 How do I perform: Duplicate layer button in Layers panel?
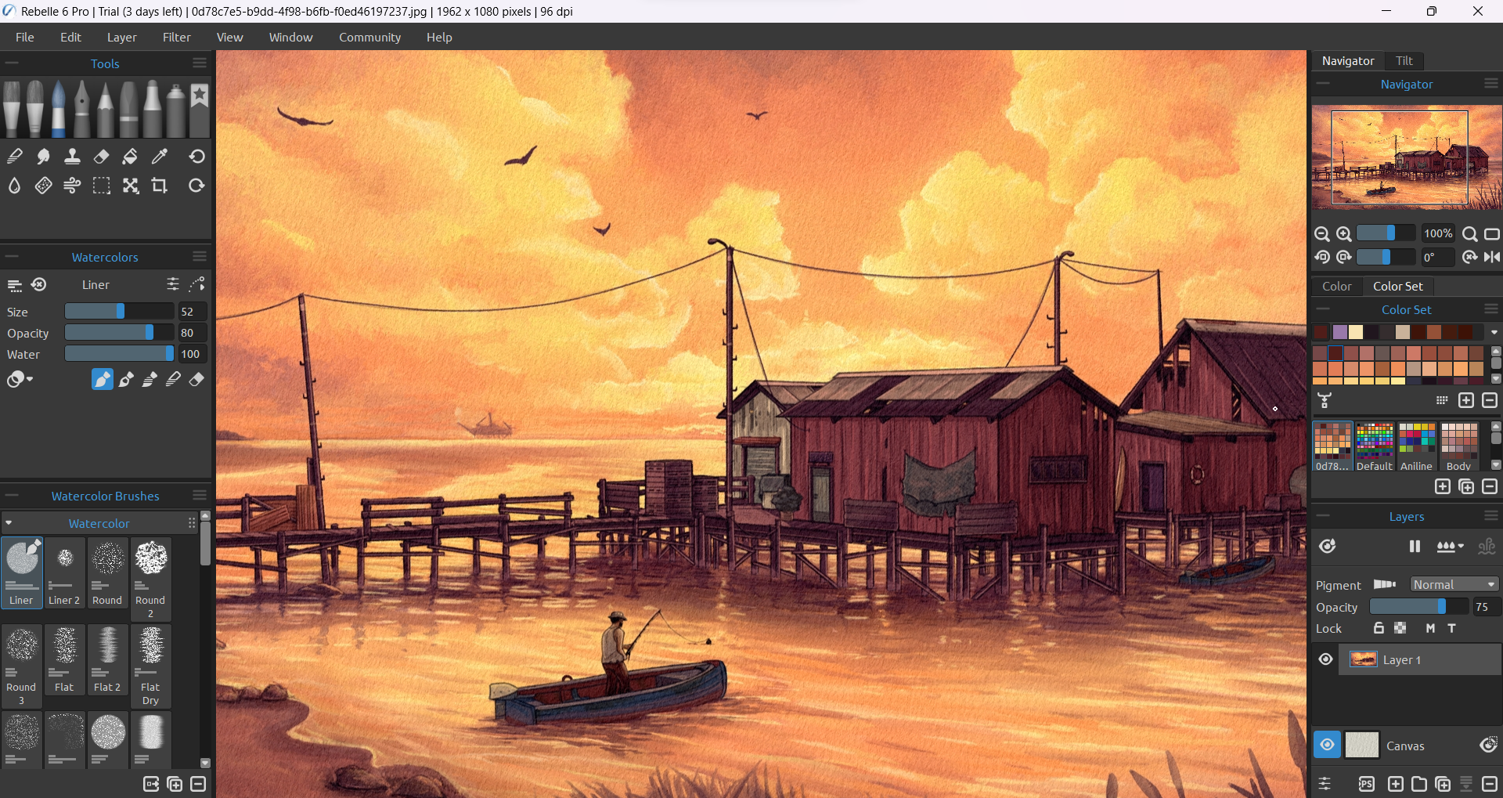point(1442,784)
